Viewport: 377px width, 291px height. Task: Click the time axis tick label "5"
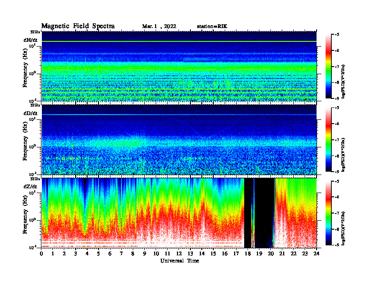[x=99, y=253]
